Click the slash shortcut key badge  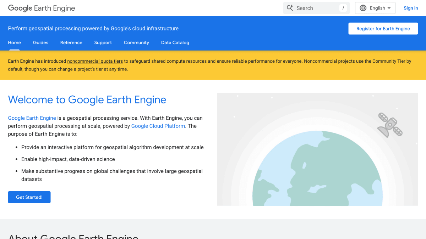(343, 8)
